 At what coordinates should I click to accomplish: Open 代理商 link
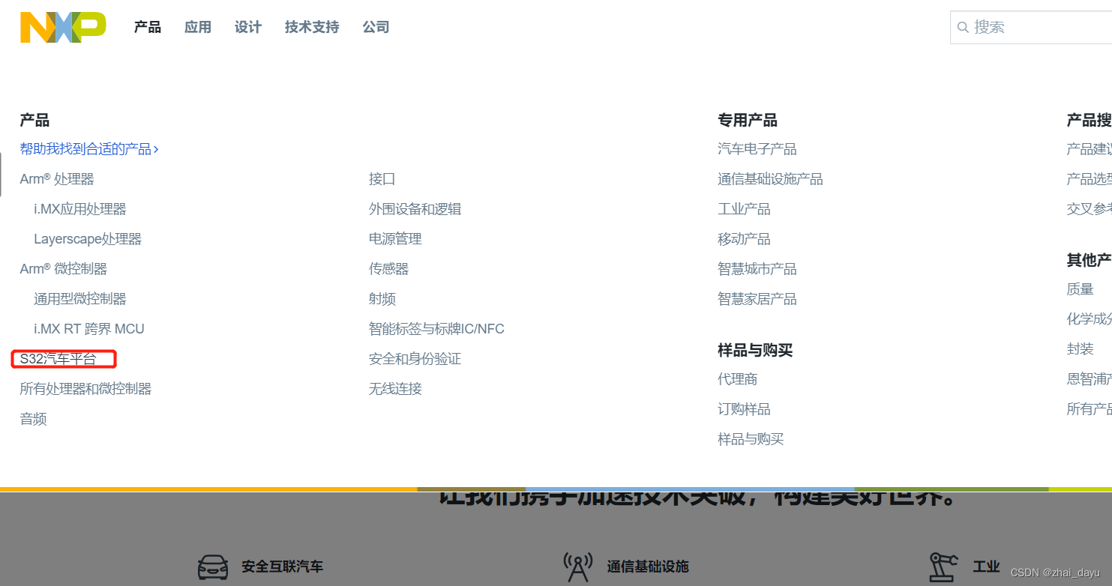pos(738,379)
